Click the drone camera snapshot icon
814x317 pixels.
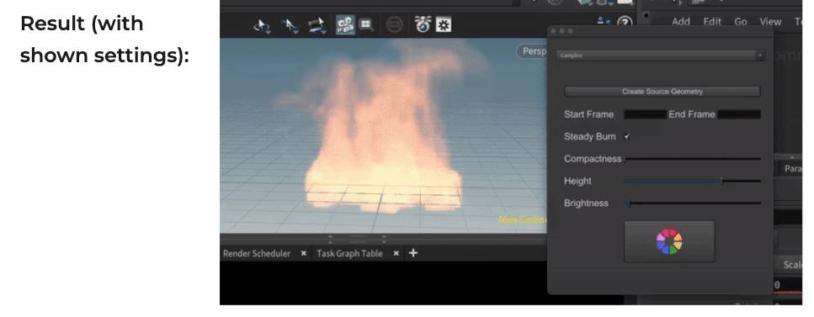[x=423, y=24]
